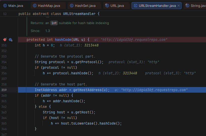Click the String.java tab file icon
The height and width of the screenshot is (136, 206).
(187, 6)
